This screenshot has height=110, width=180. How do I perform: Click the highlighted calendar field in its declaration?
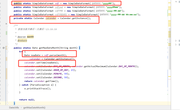51,18
